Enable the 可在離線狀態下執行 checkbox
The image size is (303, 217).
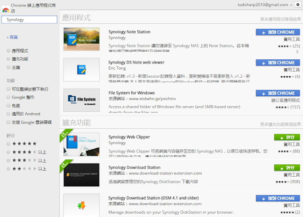pyautogui.click(x=9, y=89)
